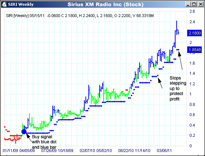Click the 11/14/10 date axis label

142,151
